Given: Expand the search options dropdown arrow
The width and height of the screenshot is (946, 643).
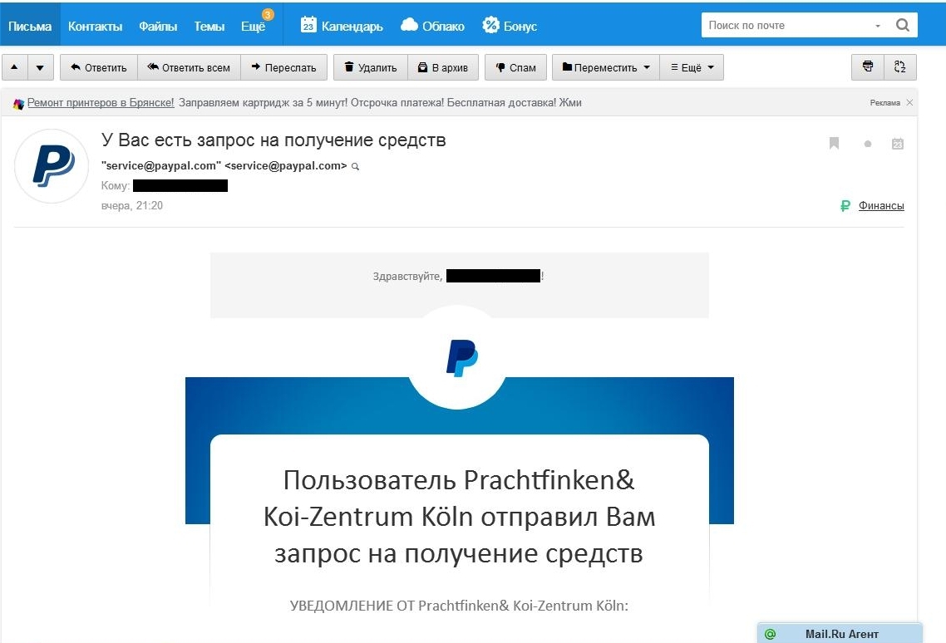Looking at the screenshot, I should (x=878, y=26).
